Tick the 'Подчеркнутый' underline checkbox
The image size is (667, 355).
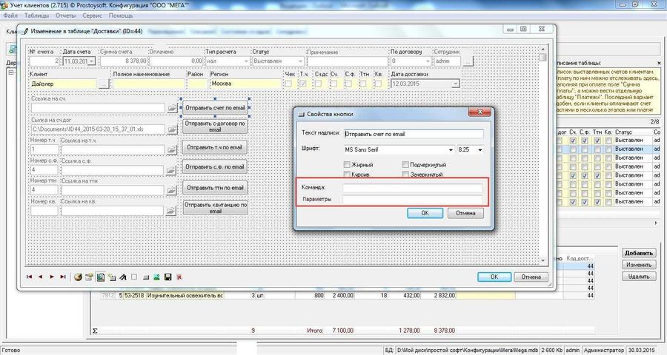click(x=405, y=165)
